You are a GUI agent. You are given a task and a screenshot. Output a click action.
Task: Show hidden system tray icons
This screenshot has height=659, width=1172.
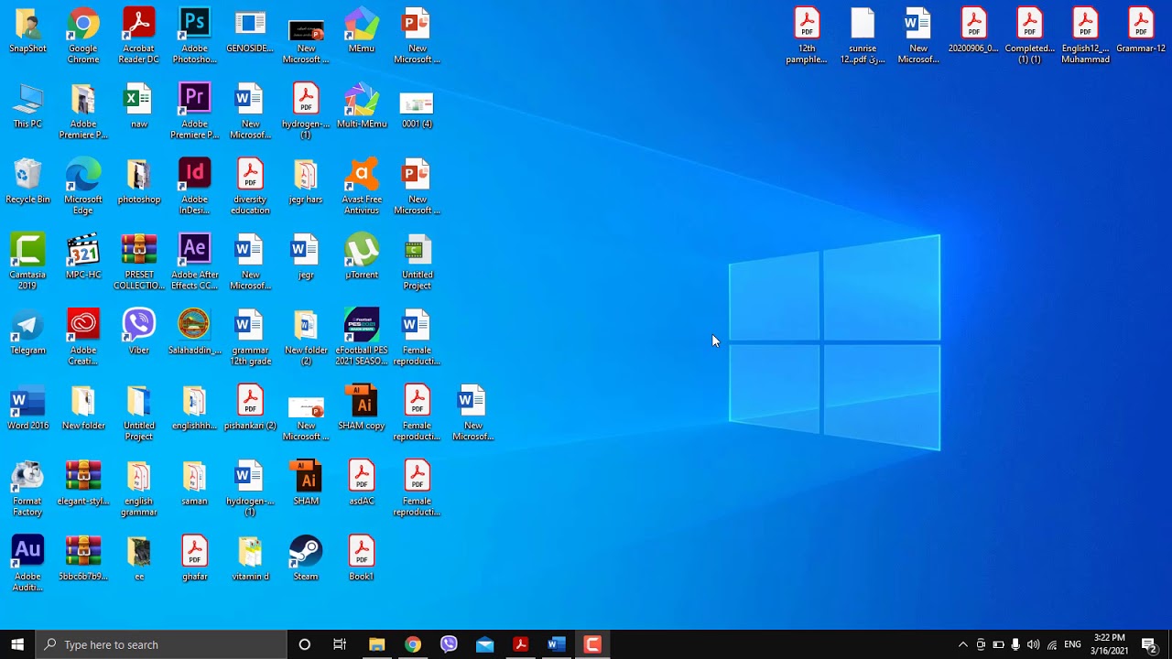click(x=962, y=644)
